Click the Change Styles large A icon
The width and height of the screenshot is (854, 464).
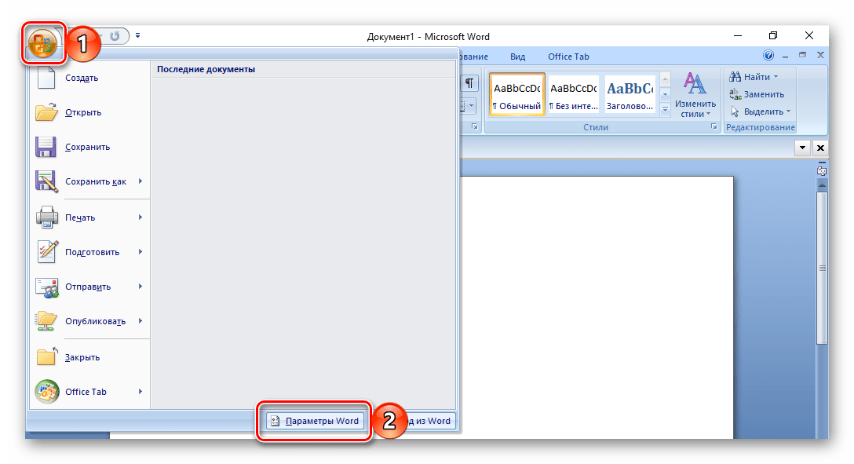tap(695, 83)
